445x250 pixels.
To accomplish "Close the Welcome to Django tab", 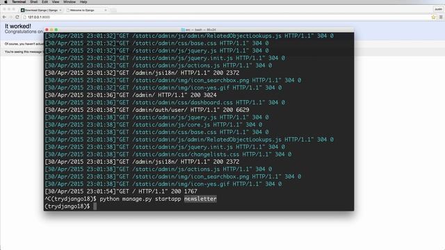I will [106, 10].
